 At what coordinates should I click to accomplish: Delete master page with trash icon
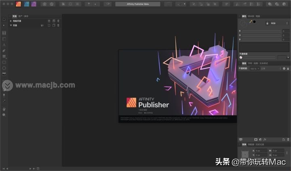pyautogui.click(x=58, y=21)
